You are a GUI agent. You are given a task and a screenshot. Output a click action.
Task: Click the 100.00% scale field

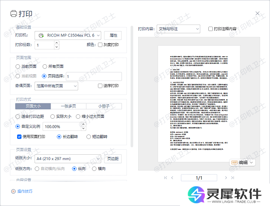[62, 127]
